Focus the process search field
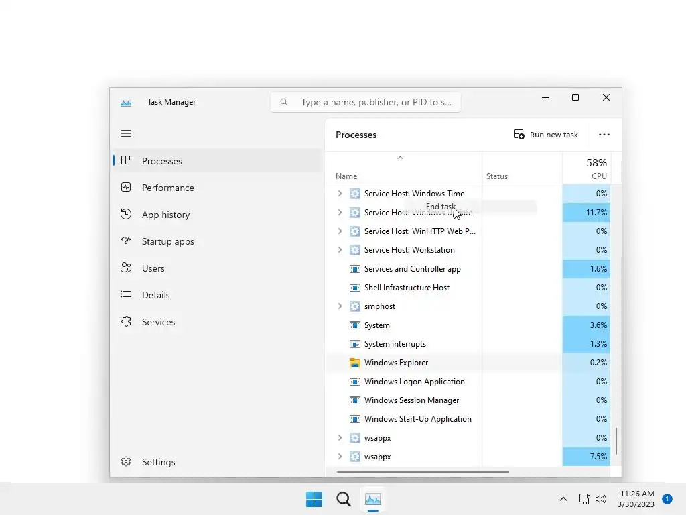The width and height of the screenshot is (686, 515). [366, 102]
